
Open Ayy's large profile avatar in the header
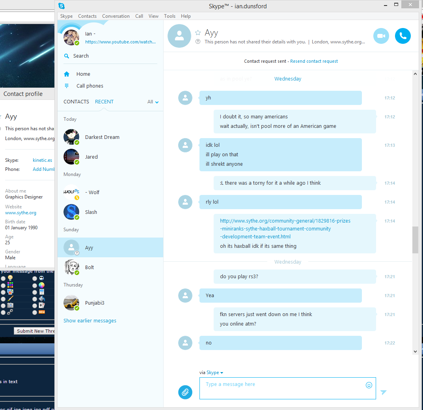coord(179,36)
